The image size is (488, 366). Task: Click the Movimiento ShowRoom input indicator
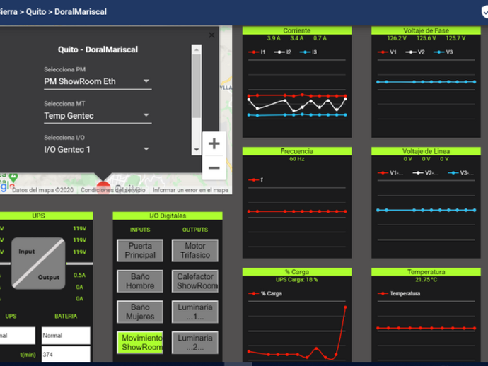click(x=140, y=343)
